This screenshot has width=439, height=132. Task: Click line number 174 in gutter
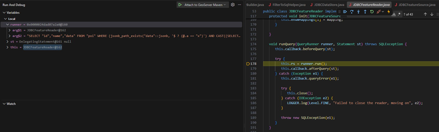click(253, 44)
